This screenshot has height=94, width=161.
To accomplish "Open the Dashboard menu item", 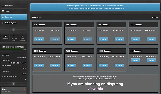I will point(14,5).
